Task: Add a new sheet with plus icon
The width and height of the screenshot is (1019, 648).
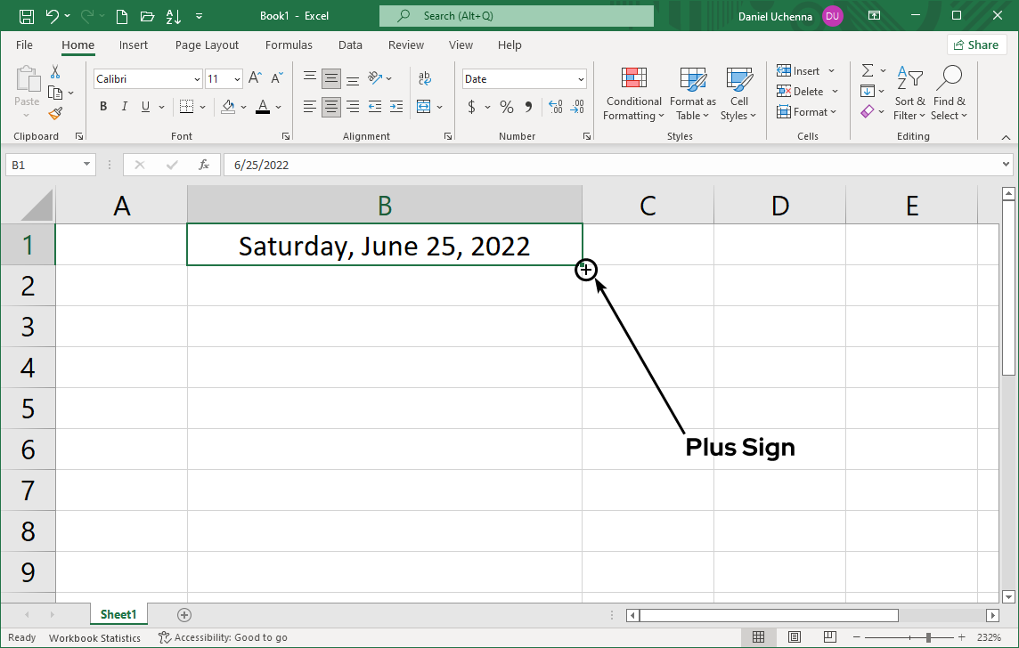Action: [x=184, y=614]
